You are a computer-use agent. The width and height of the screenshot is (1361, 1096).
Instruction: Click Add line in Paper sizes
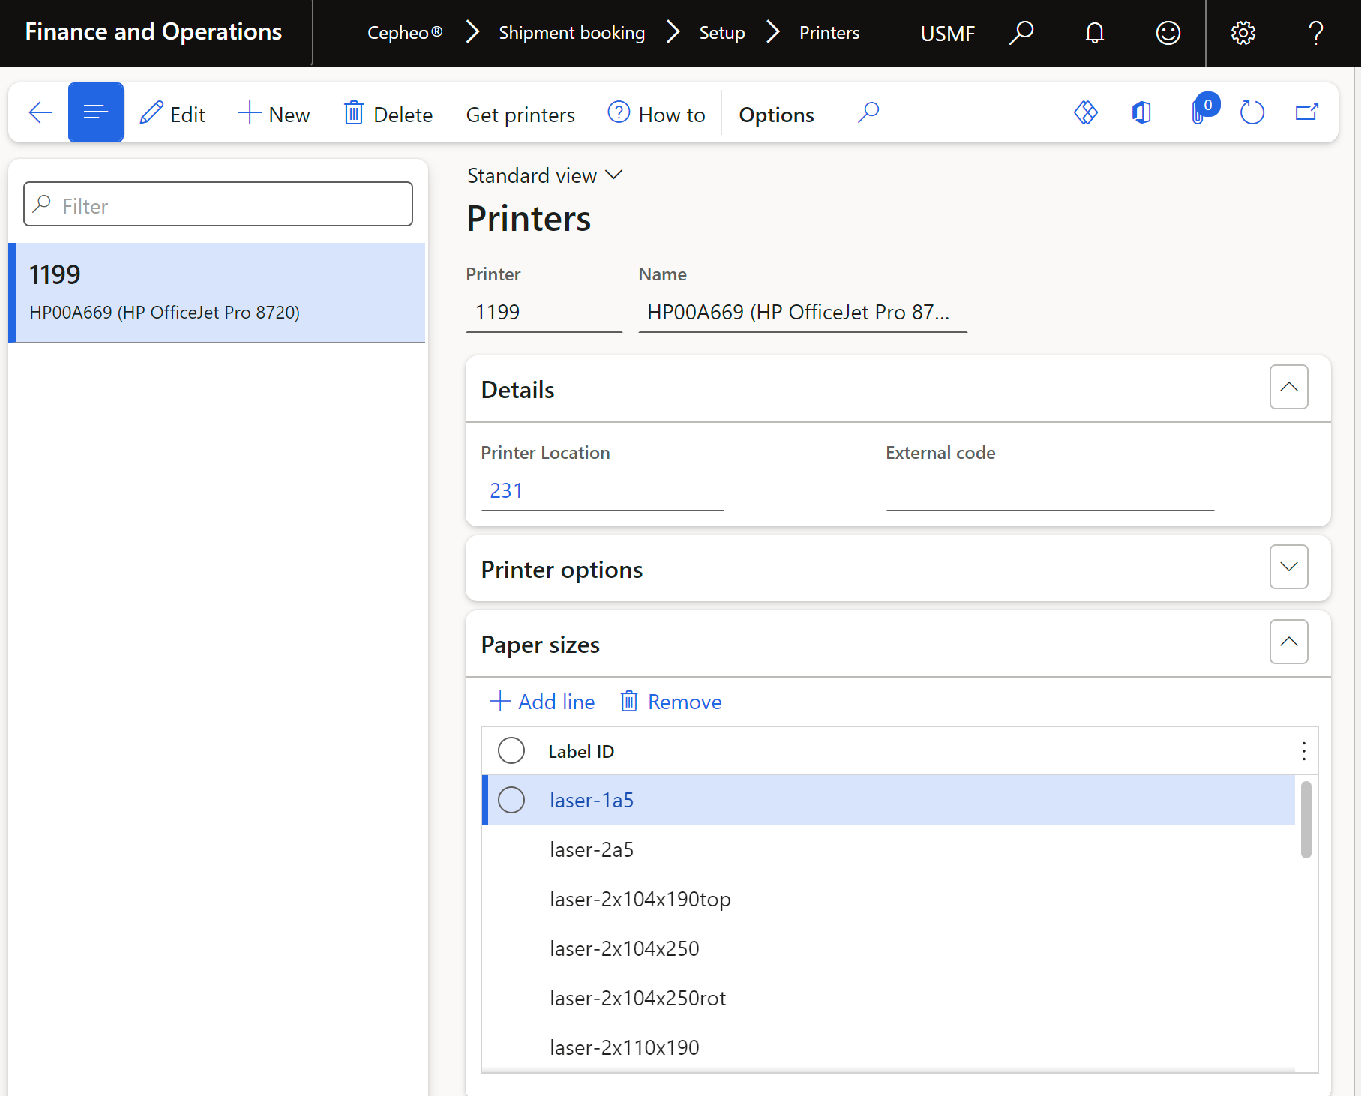pos(542,702)
